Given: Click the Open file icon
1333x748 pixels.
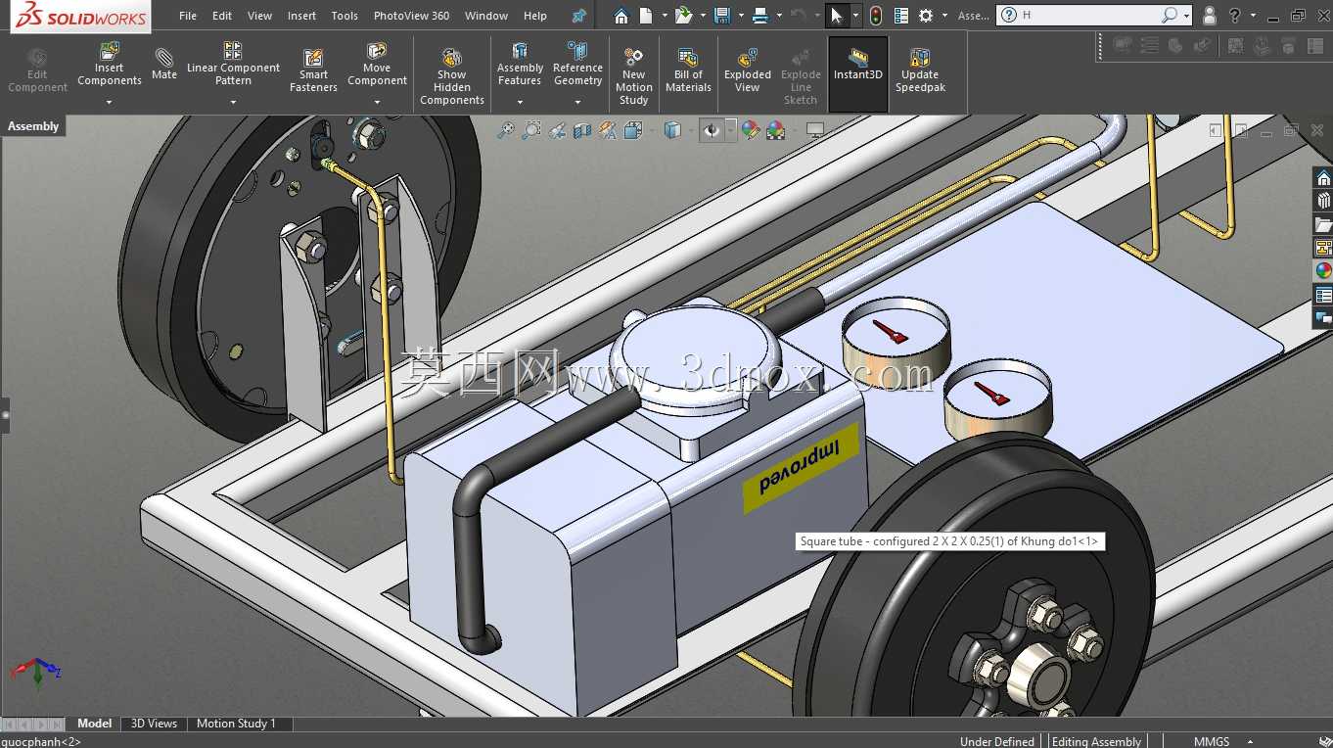Looking at the screenshot, I should point(684,16).
